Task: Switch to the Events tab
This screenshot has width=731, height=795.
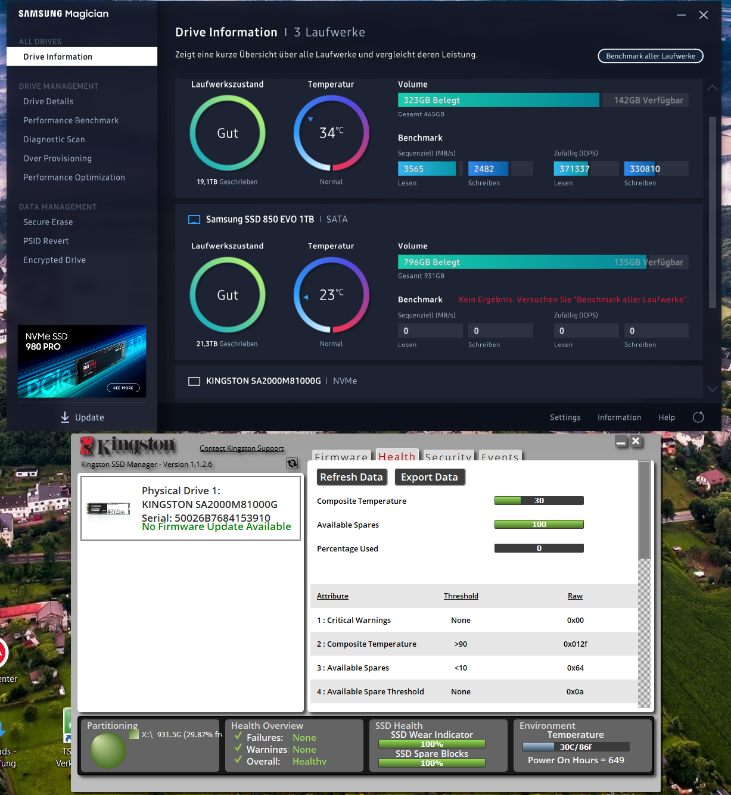Action: tap(500, 456)
